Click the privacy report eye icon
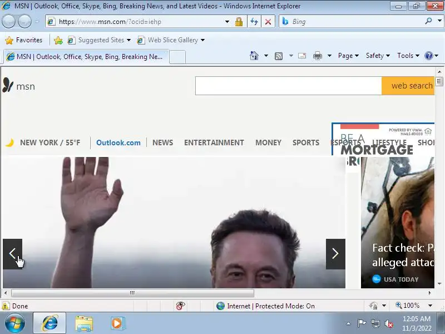This screenshot has width=445, height=334. (x=180, y=306)
